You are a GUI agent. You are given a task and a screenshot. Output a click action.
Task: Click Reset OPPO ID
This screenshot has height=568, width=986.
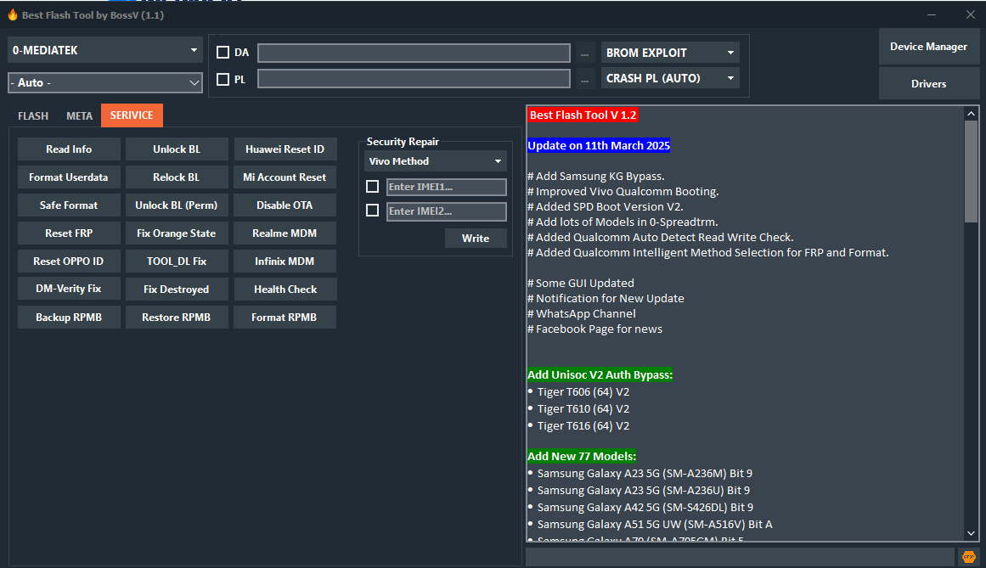(69, 261)
